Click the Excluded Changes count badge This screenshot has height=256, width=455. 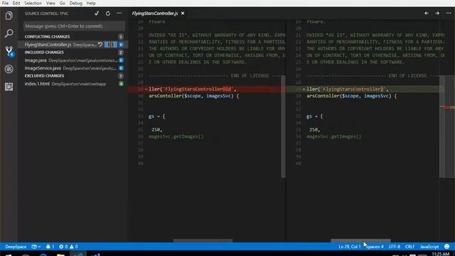pyautogui.click(x=121, y=76)
